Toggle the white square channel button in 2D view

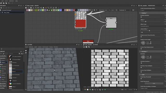(x=88, y=90)
